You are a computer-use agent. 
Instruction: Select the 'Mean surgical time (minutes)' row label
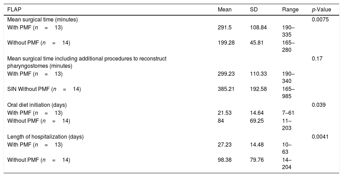click(43, 20)
